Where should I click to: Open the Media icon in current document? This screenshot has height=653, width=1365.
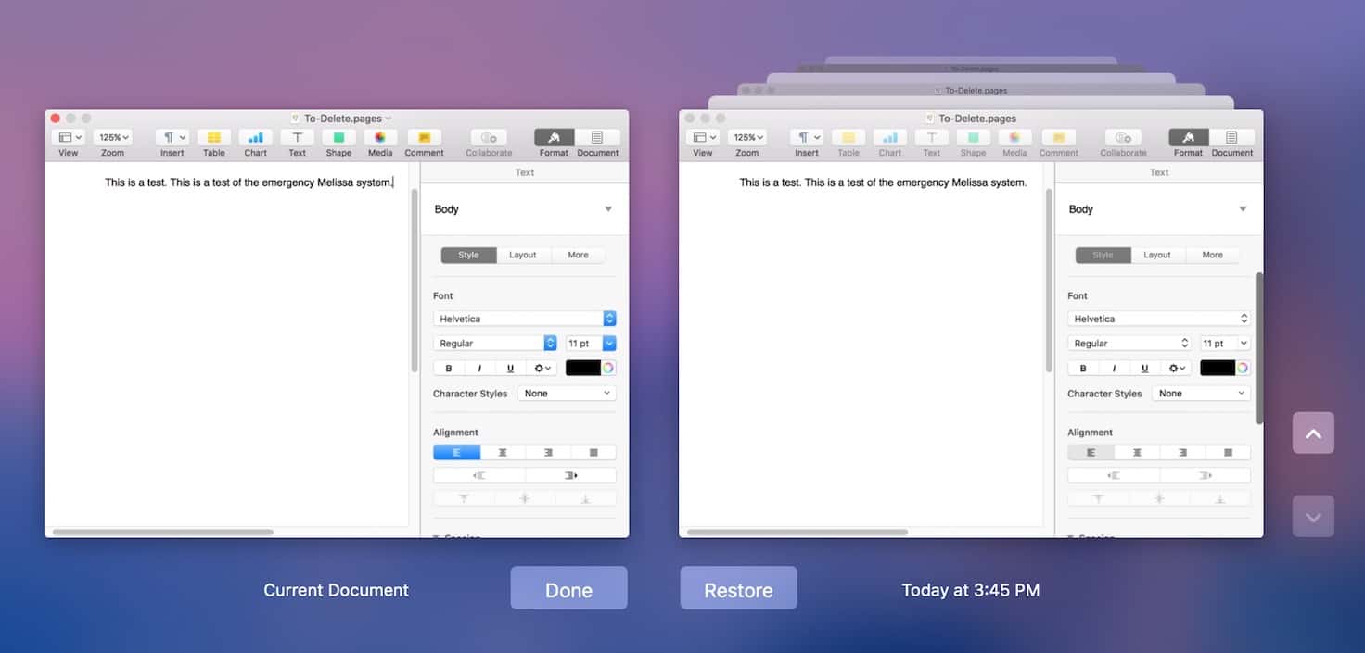380,138
